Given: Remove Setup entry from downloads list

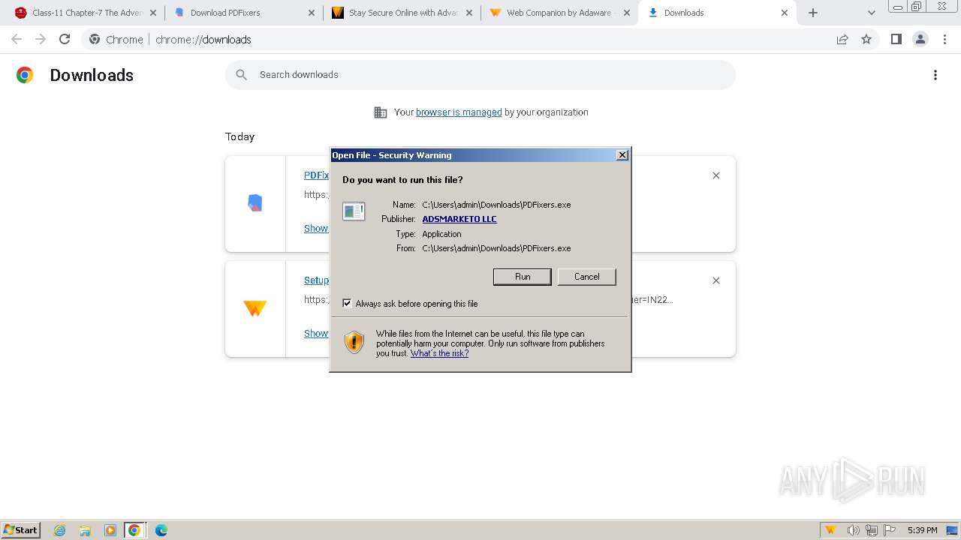Looking at the screenshot, I should click(716, 280).
